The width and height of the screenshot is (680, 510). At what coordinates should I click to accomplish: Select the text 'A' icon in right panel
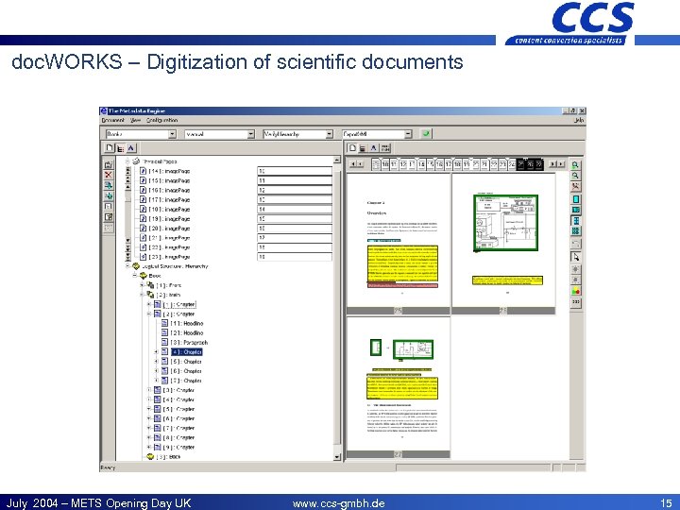point(373,148)
